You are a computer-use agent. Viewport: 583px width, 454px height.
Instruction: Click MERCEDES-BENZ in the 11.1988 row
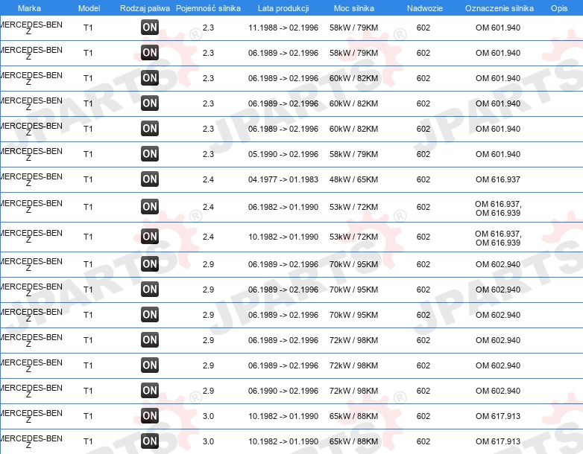coord(31,28)
